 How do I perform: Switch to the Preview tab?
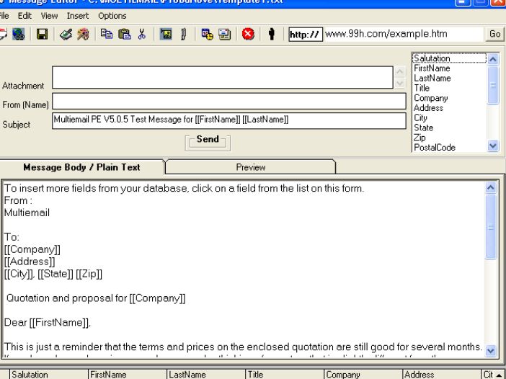pos(251,167)
